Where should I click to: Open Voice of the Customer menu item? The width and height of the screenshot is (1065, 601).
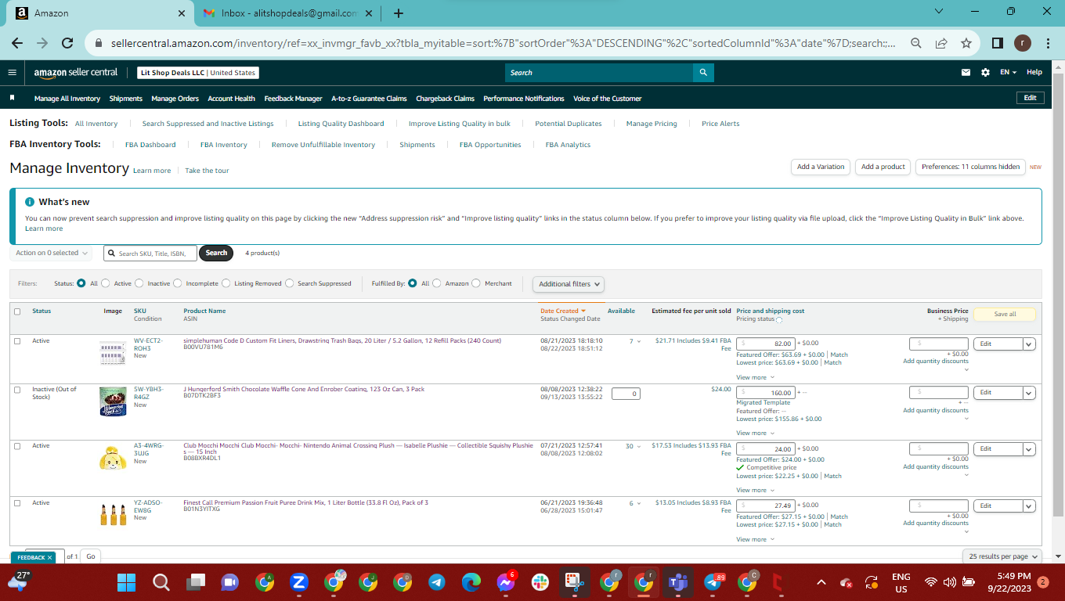tap(608, 99)
